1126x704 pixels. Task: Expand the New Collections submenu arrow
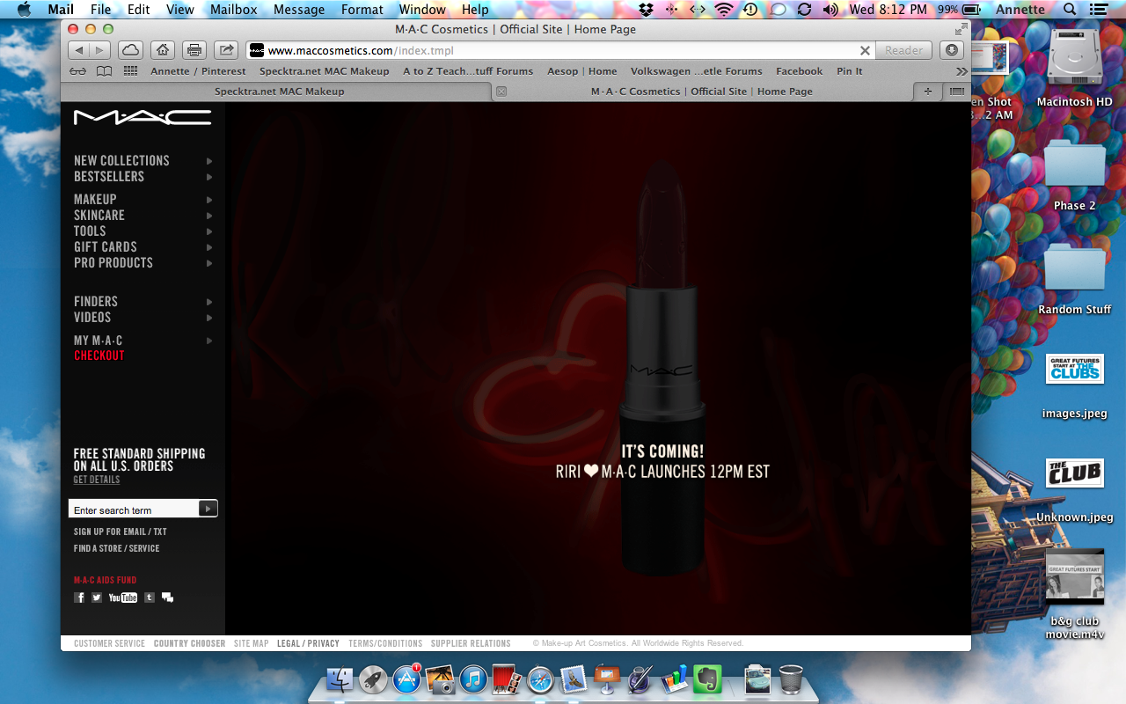click(209, 161)
